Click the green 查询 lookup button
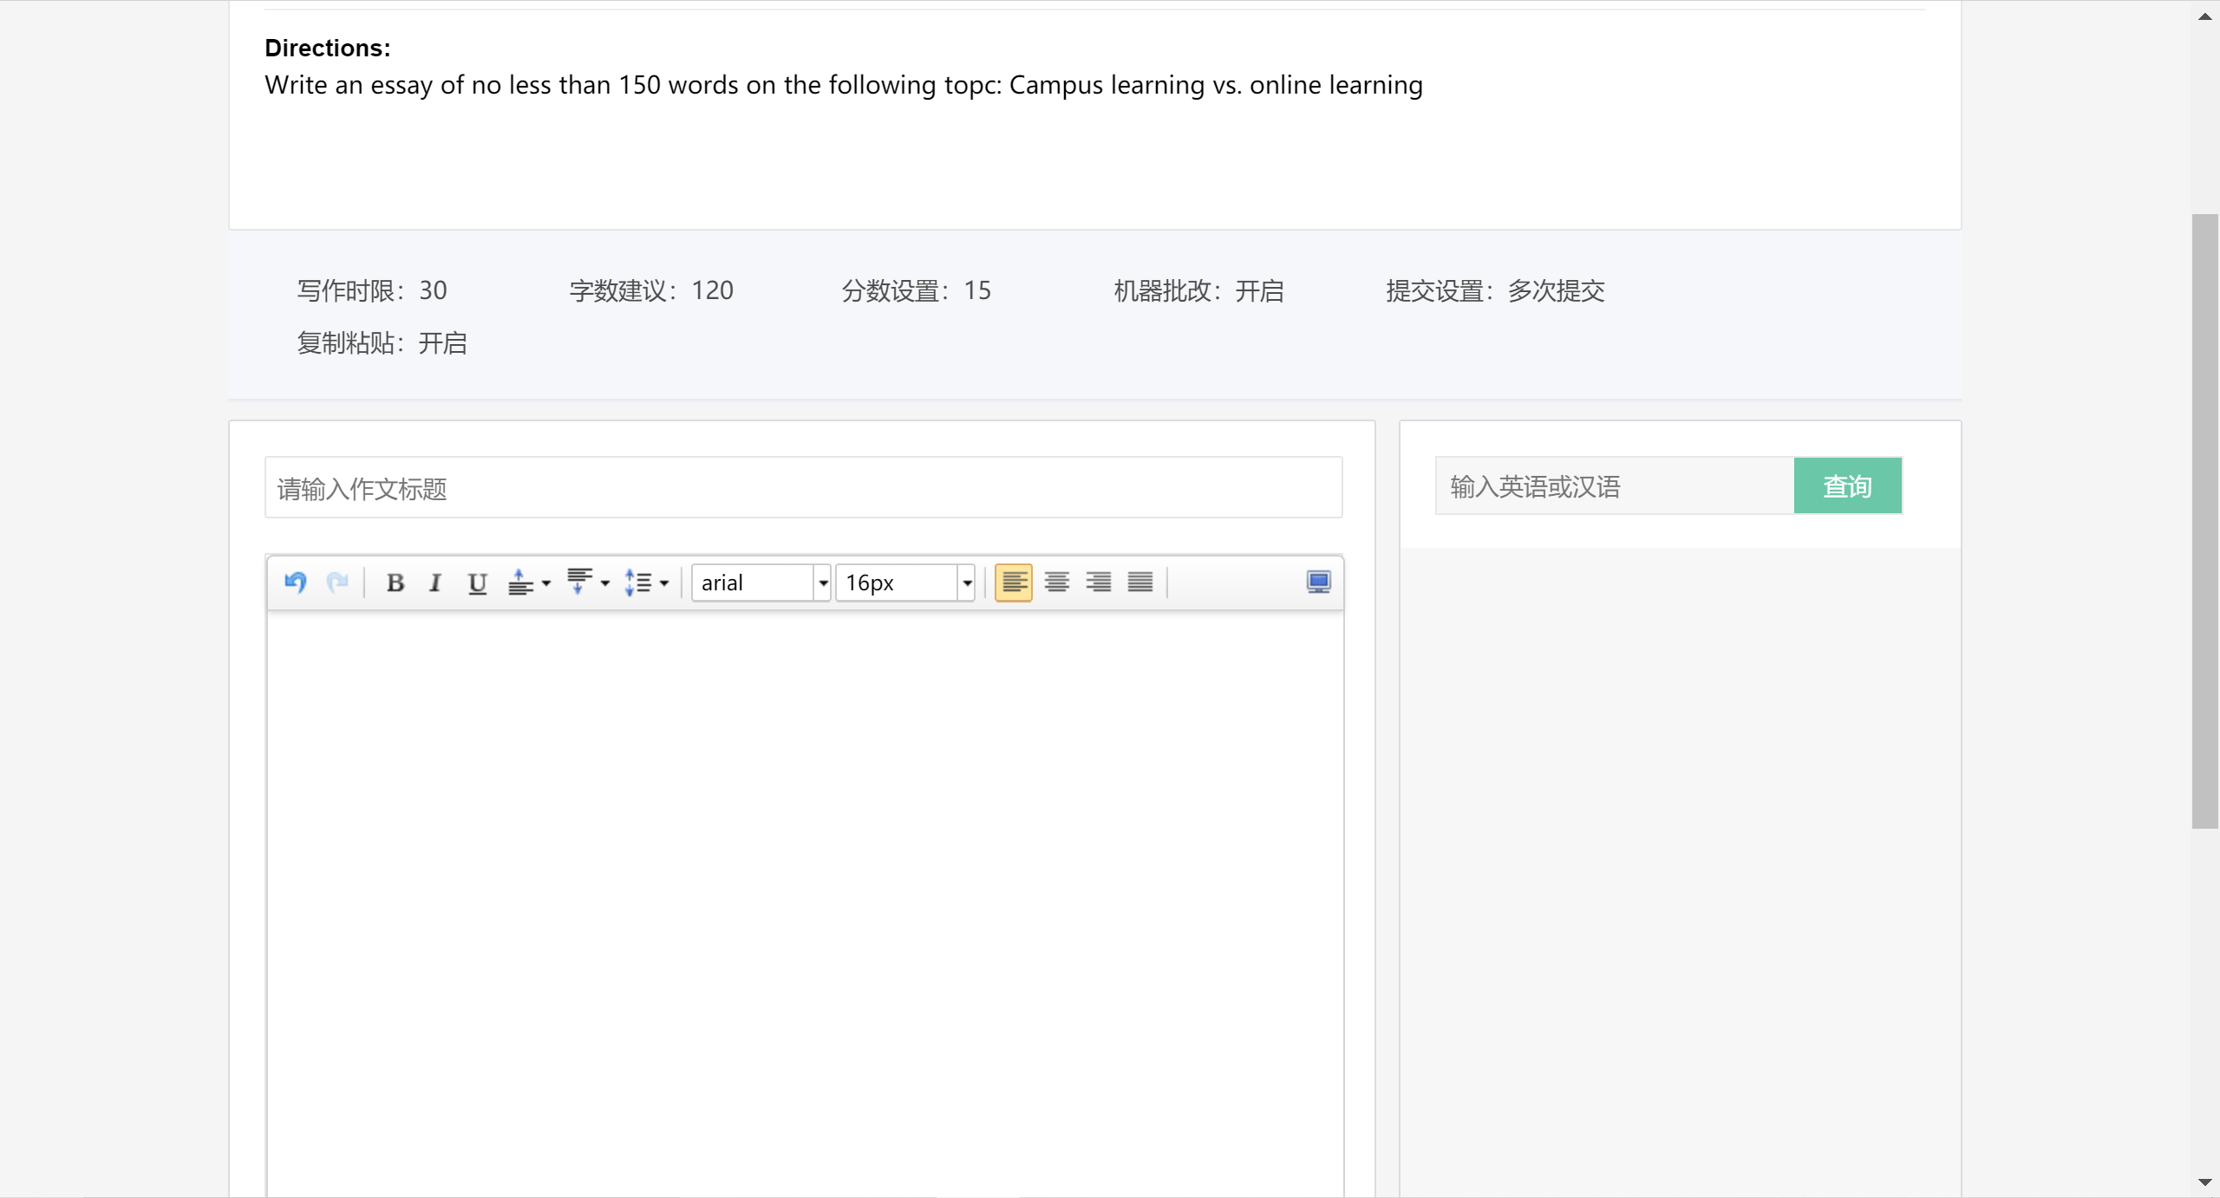The height and width of the screenshot is (1198, 2220). (1847, 486)
